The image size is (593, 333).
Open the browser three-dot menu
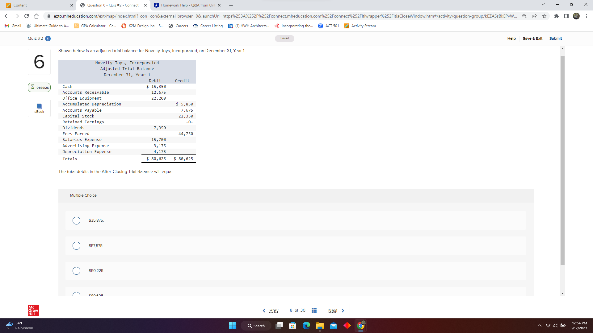(x=587, y=16)
